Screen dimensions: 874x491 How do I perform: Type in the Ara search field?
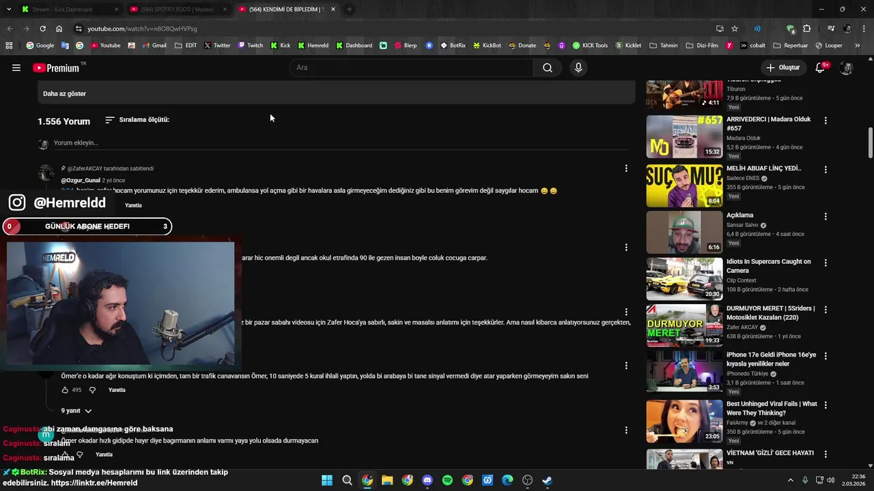click(412, 68)
